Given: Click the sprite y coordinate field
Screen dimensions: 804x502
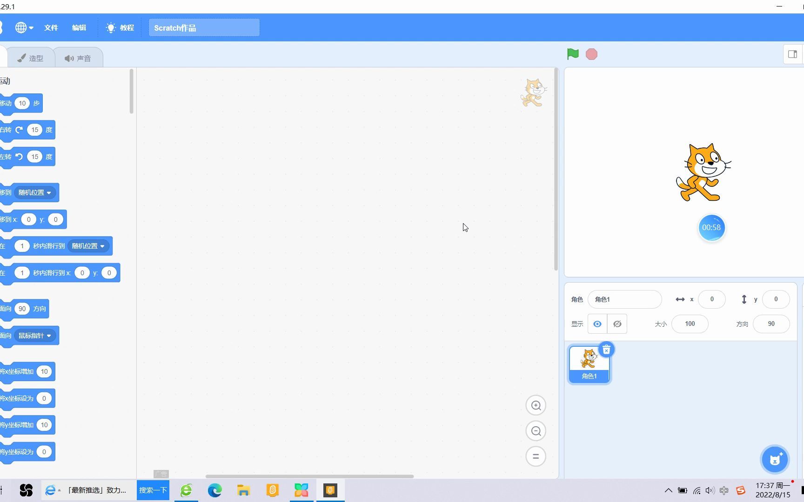Looking at the screenshot, I should coord(776,299).
